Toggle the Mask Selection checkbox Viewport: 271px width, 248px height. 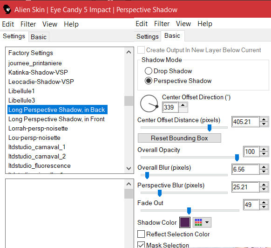[x=141, y=245]
